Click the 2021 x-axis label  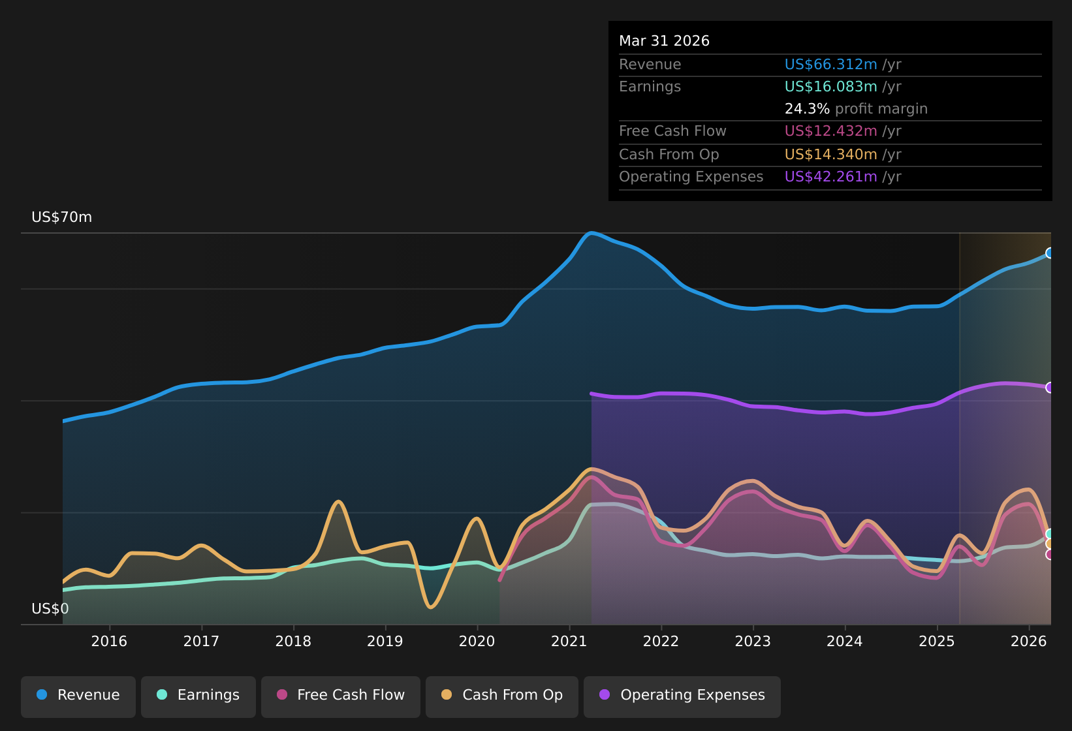click(569, 642)
